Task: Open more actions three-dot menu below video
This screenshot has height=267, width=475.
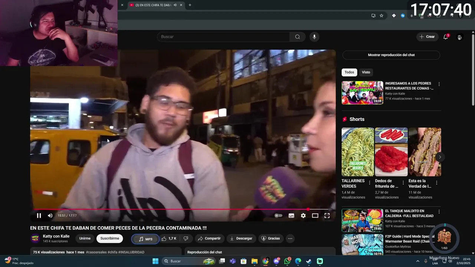Action: pos(290,238)
